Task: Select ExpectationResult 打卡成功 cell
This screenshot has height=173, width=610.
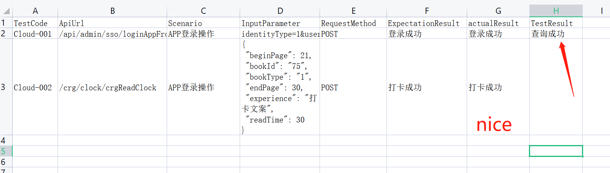Action: click(427, 87)
